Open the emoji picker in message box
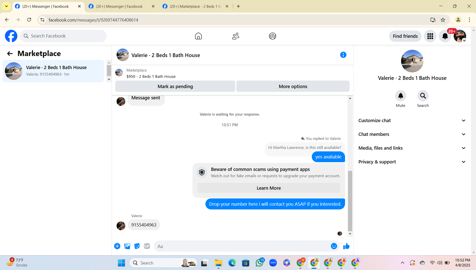The image size is (476, 270). click(334, 246)
